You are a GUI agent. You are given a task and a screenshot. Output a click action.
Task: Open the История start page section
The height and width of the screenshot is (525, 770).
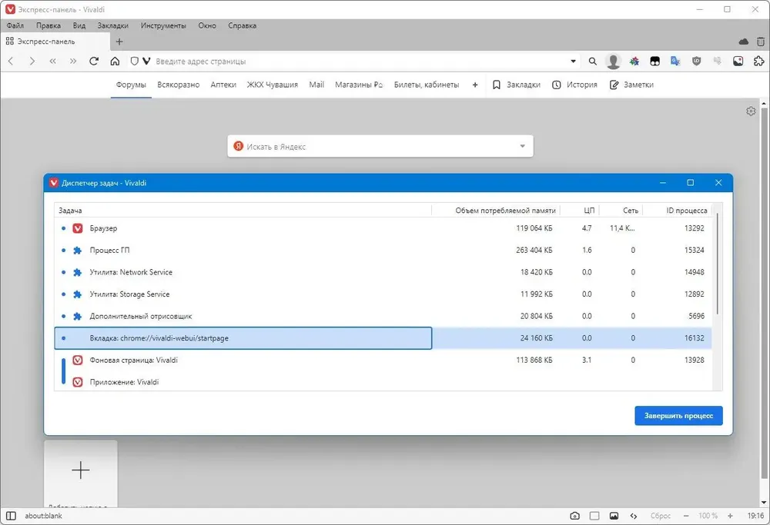click(574, 85)
